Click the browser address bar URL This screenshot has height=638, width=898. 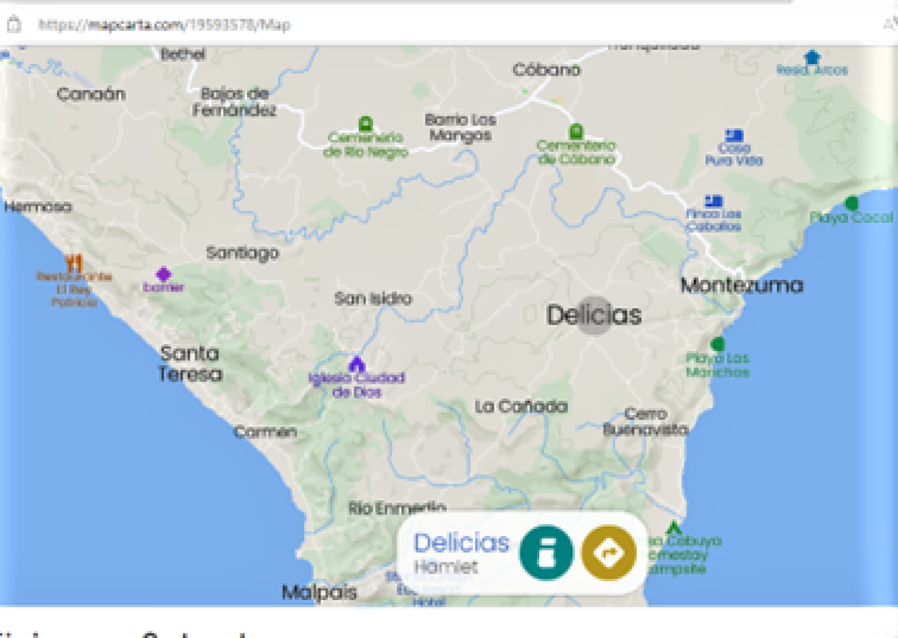coord(165,25)
